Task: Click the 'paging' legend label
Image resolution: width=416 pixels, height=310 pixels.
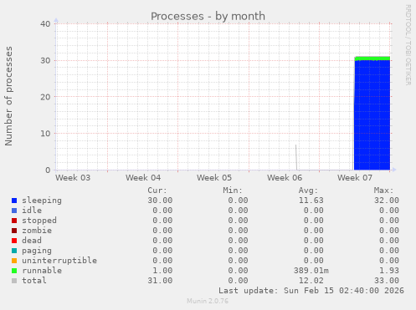Action: (37, 251)
